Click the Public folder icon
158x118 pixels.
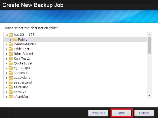tap(15, 40)
